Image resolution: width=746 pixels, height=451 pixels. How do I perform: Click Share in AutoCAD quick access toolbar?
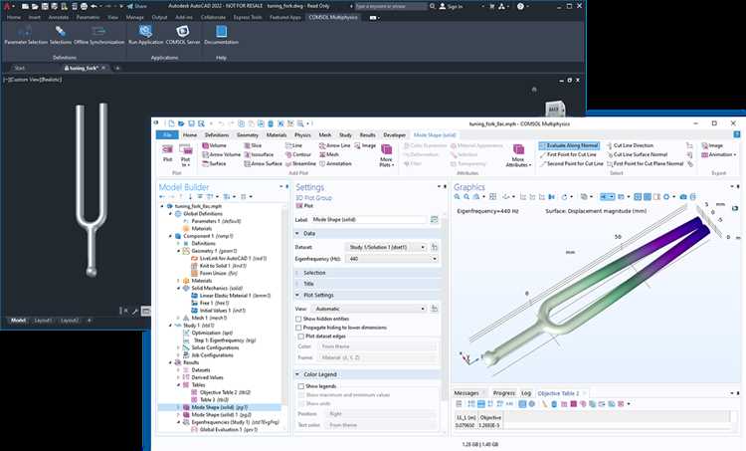pos(137,6)
